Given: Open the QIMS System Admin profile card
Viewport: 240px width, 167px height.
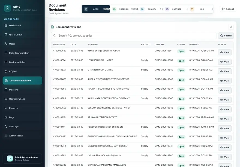Looking at the screenshot, I should 22,159.
